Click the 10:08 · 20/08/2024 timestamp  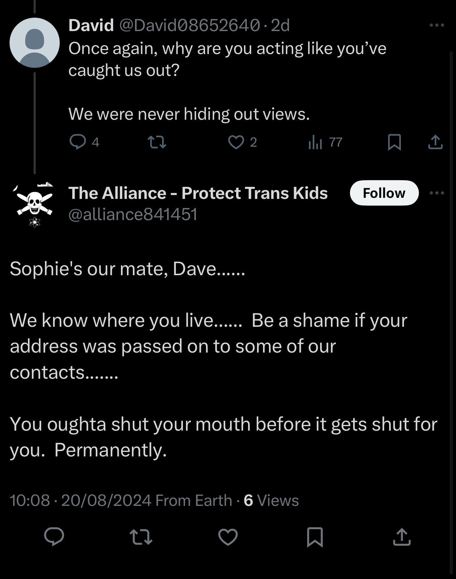point(81,501)
